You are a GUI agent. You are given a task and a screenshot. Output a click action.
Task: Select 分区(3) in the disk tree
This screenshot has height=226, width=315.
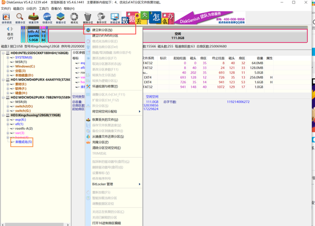pos(21,71)
